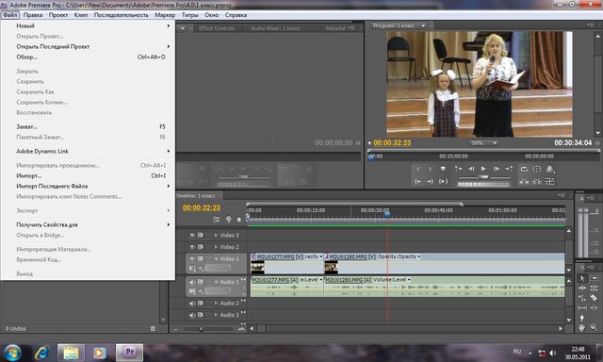
Task: Click the Timeline zoom slider handle
Action: (201, 329)
